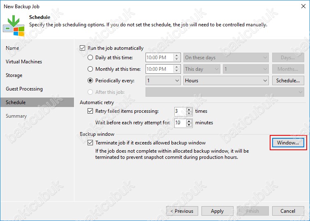
Task: Decrease the daily time with down arrow
Action: [176, 60]
